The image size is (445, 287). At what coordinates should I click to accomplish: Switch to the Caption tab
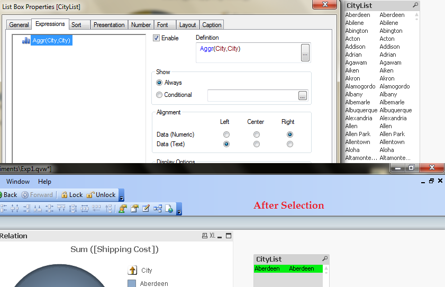212,25
